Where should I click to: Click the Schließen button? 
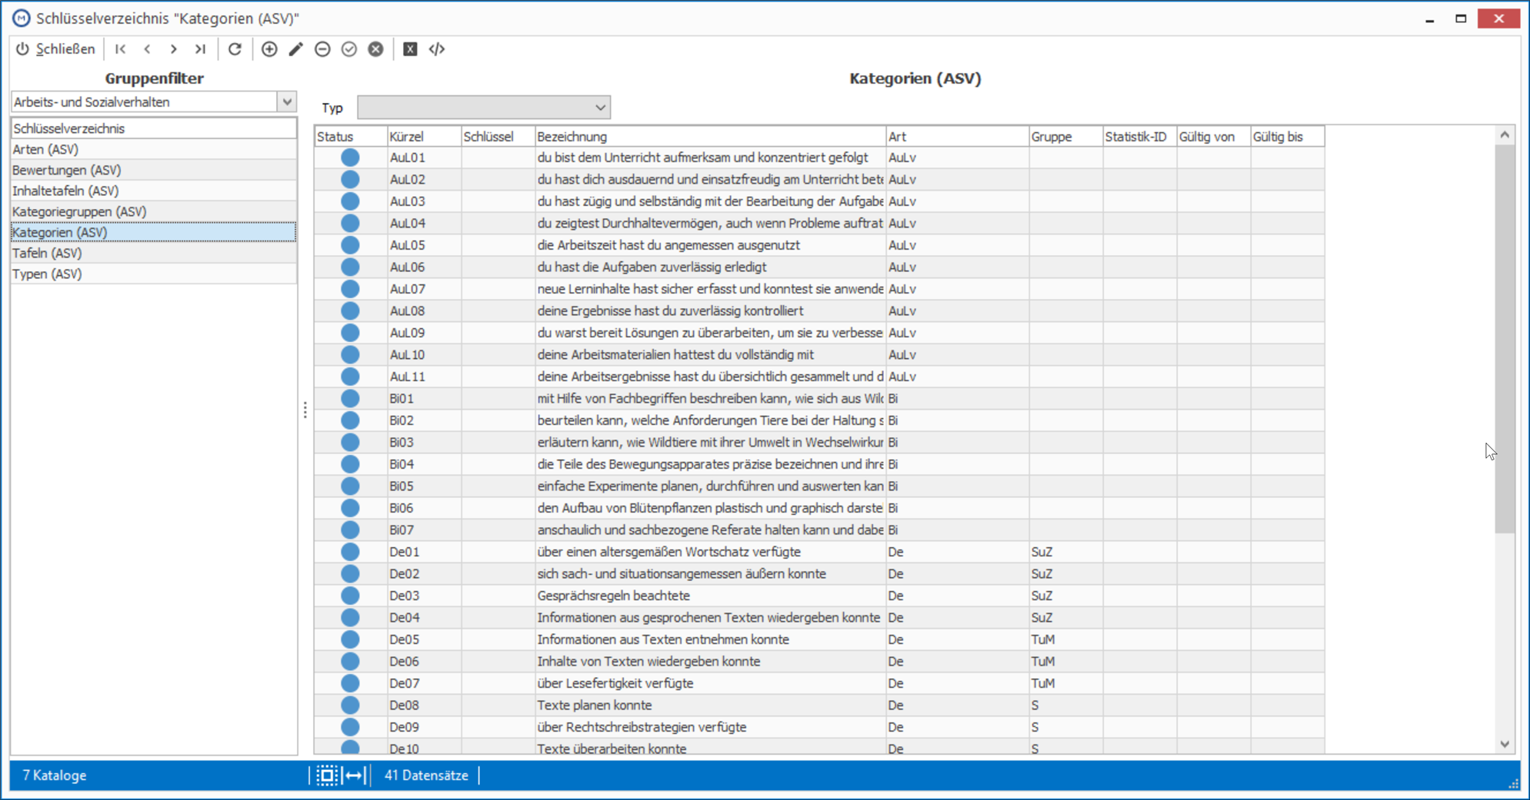pyautogui.click(x=55, y=49)
